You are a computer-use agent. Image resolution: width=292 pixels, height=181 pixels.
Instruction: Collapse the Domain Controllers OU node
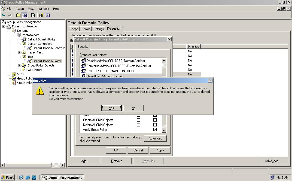[19, 44]
